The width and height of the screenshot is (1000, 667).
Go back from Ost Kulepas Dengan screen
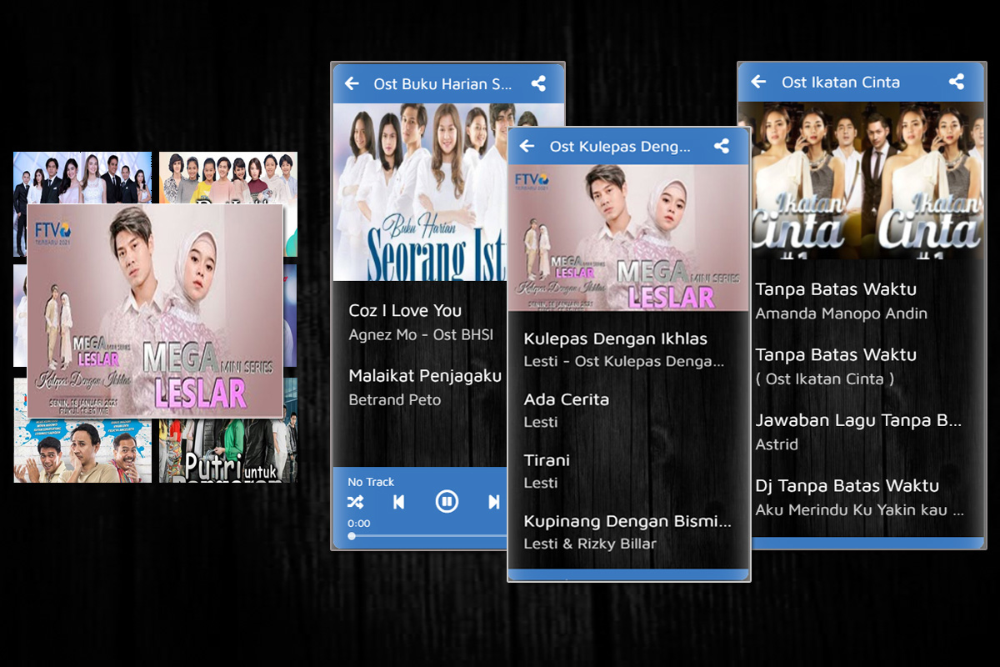click(527, 146)
